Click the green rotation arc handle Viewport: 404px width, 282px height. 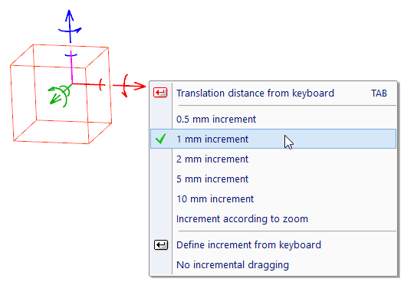point(64,96)
